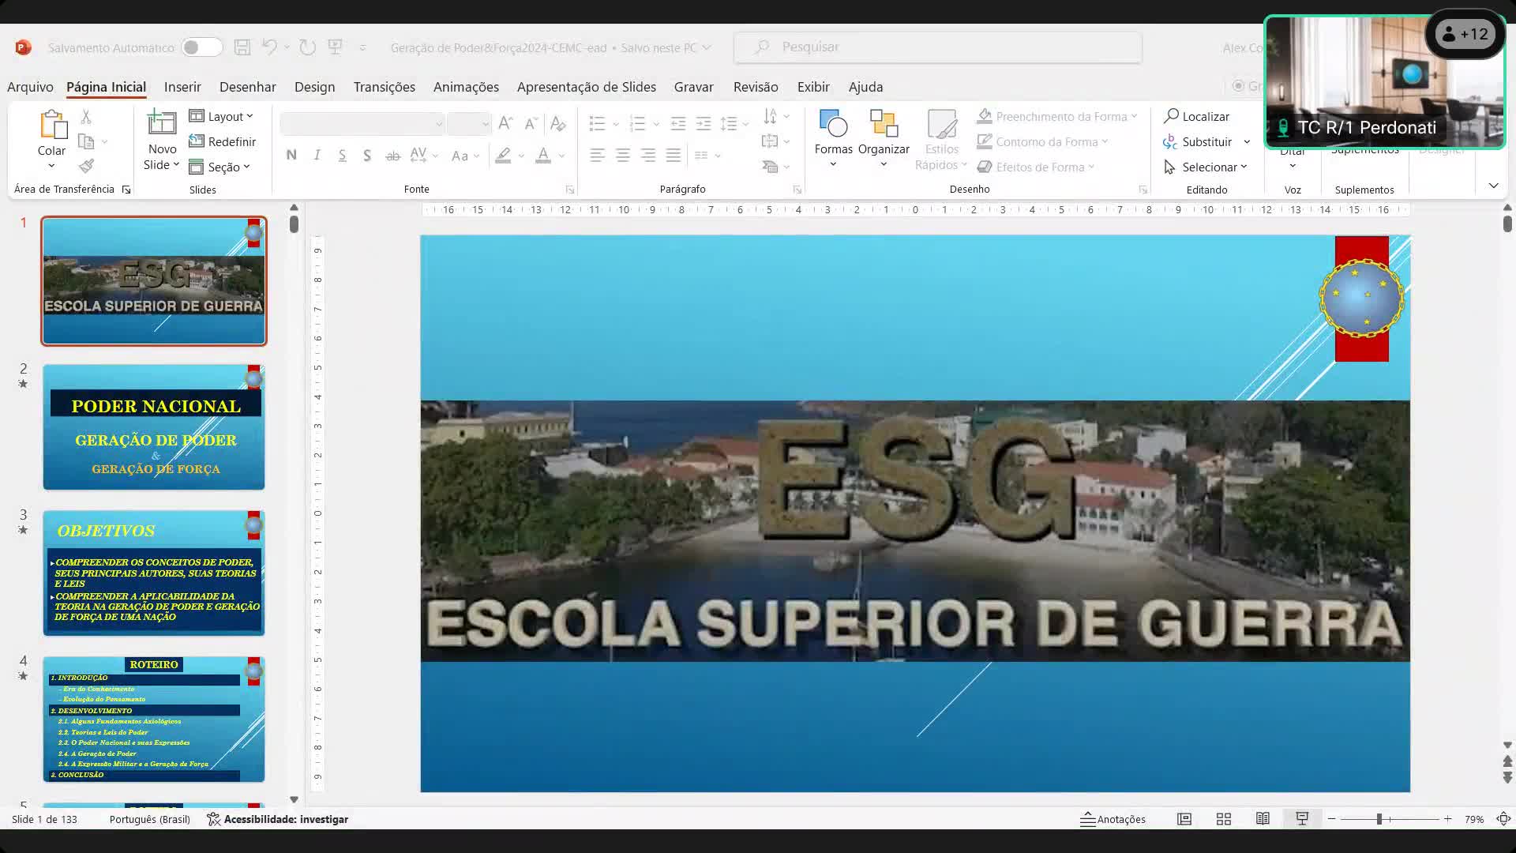Select slide 2 PODER NACIONAL thumbnail
The width and height of the screenshot is (1516, 853).
[154, 427]
